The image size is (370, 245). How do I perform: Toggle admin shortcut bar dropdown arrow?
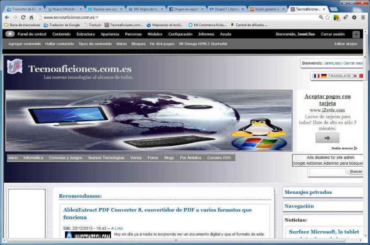(x=356, y=35)
